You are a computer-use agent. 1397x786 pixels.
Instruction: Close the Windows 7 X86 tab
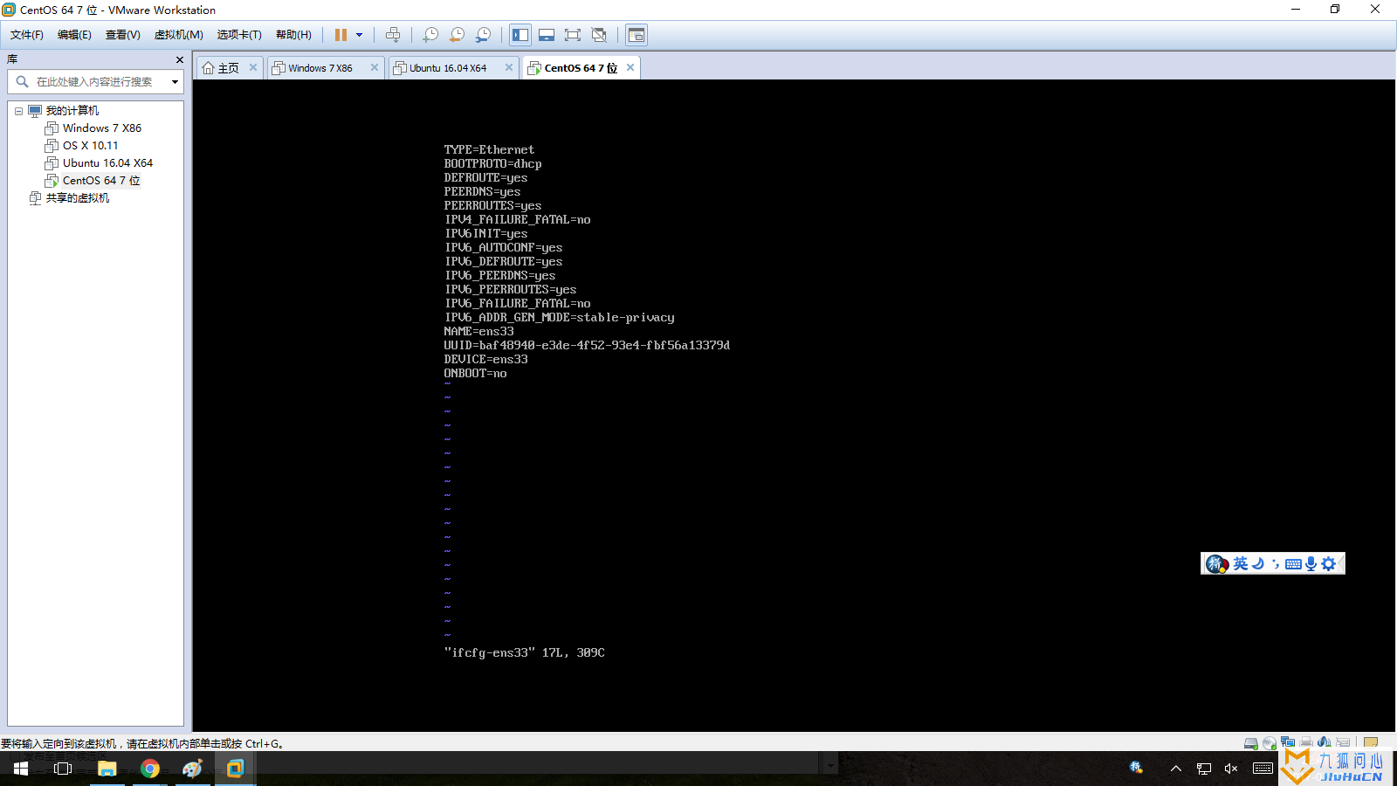(375, 67)
